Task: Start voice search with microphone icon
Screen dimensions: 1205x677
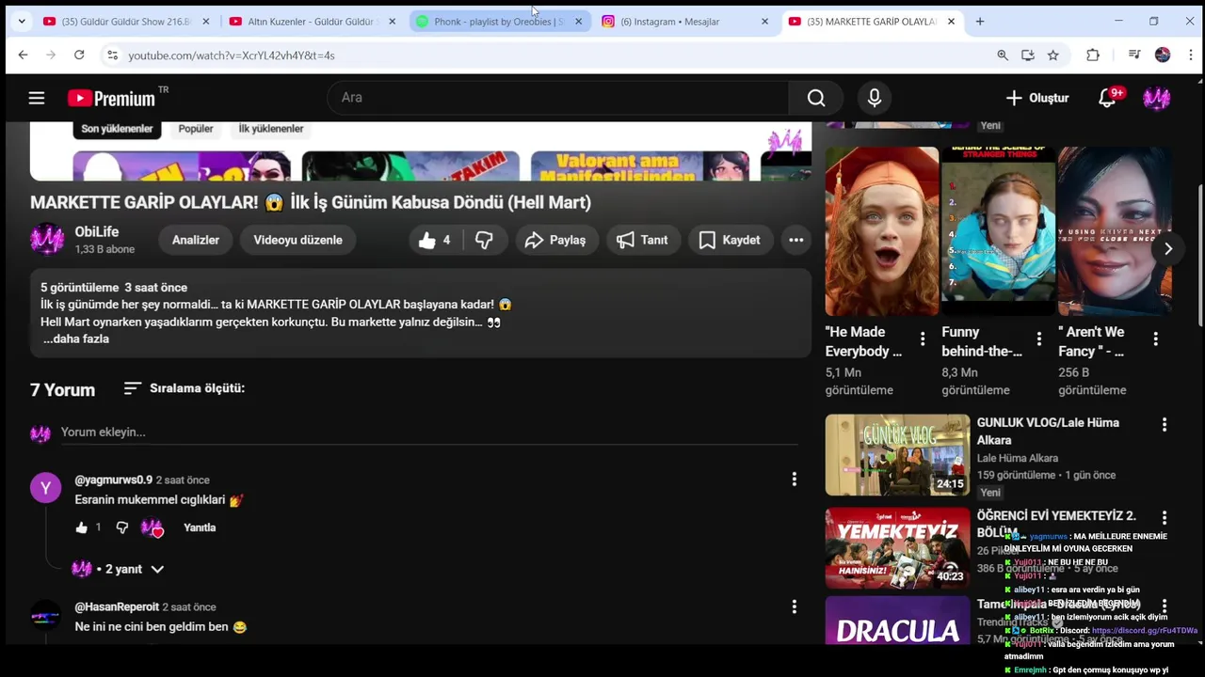Action: (x=875, y=98)
